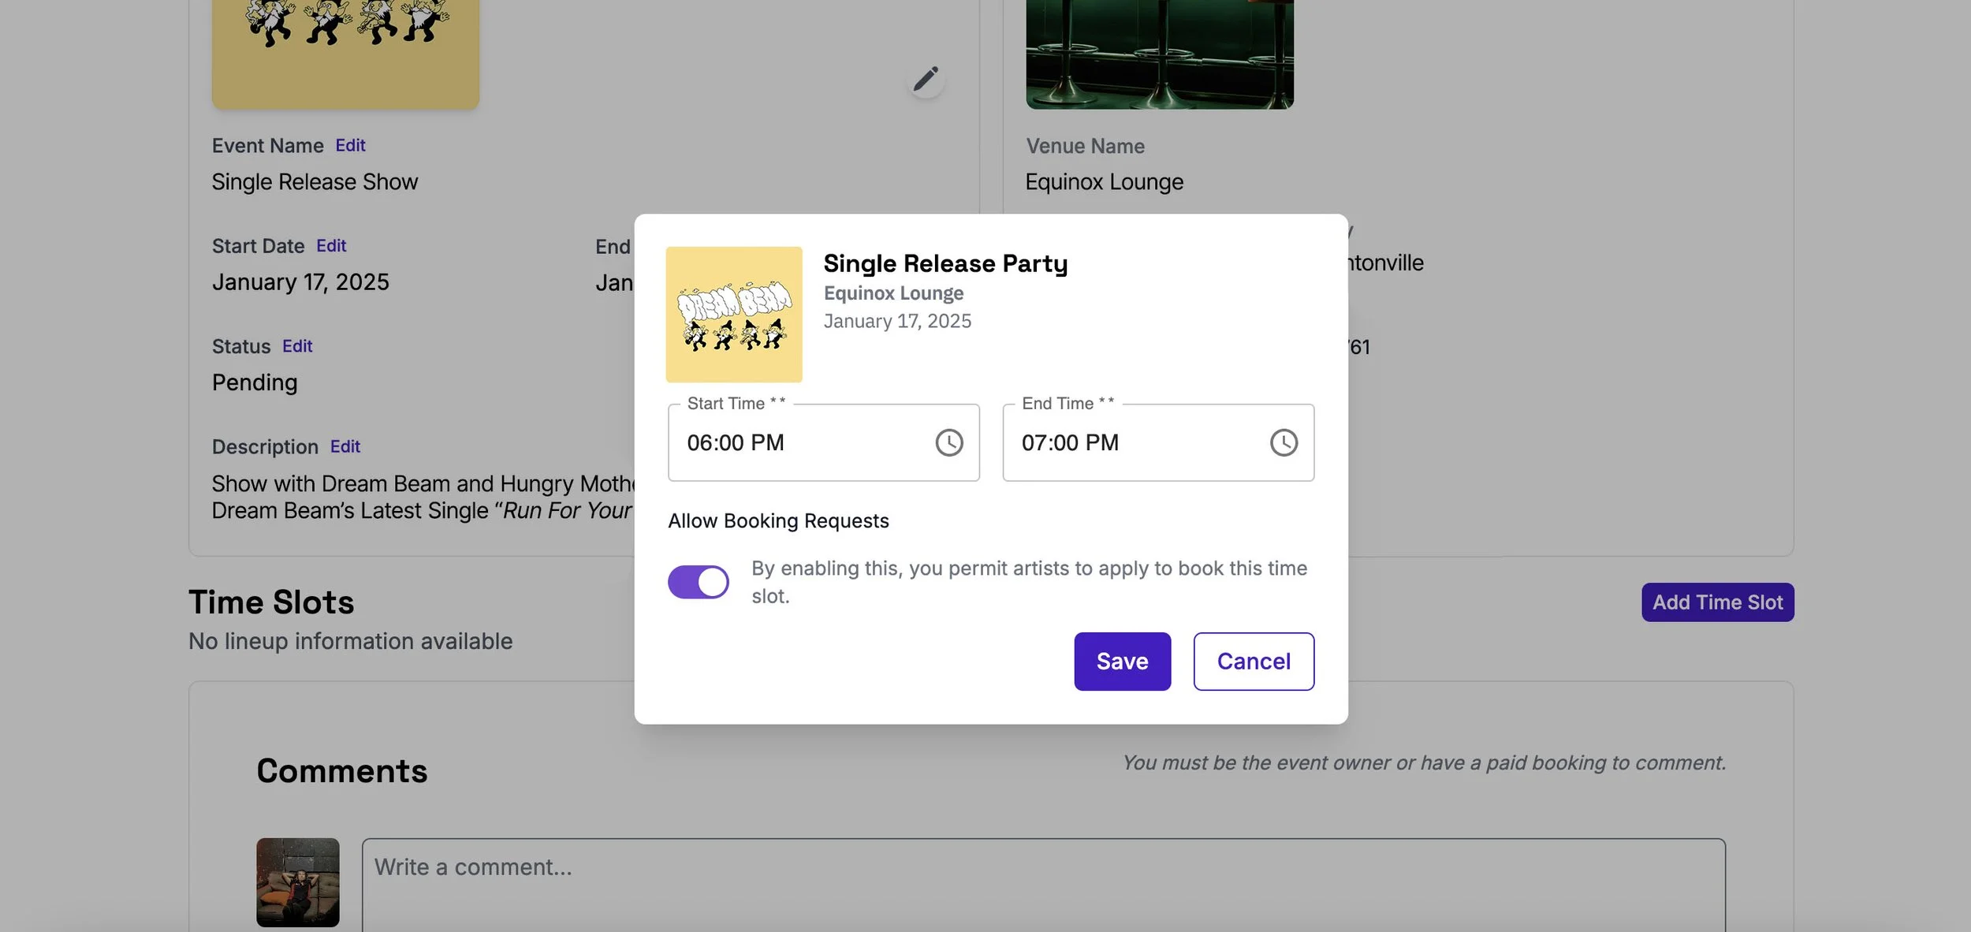The image size is (1971, 932).
Task: Edit the Event Name
Action: (x=350, y=145)
